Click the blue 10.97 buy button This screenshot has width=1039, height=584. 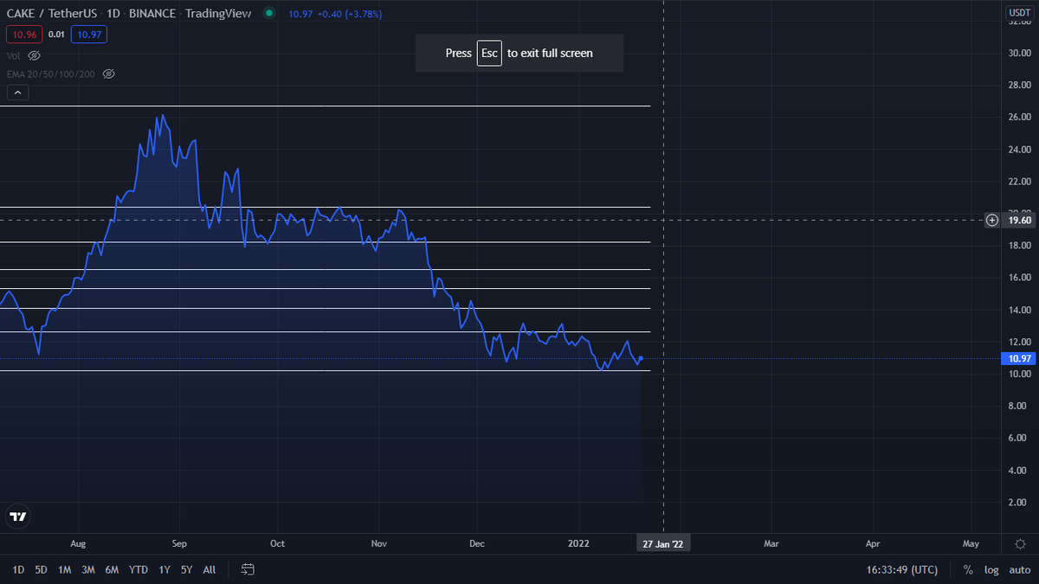click(x=88, y=34)
